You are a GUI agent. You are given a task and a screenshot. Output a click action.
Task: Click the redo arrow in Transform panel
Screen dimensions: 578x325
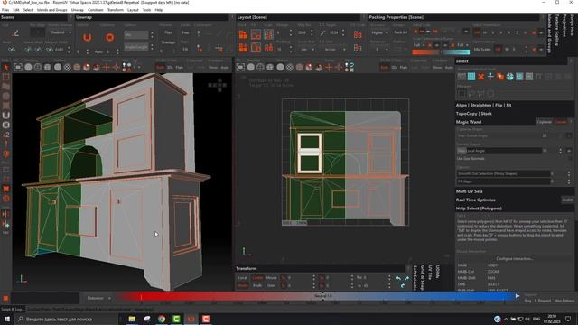pos(406,278)
